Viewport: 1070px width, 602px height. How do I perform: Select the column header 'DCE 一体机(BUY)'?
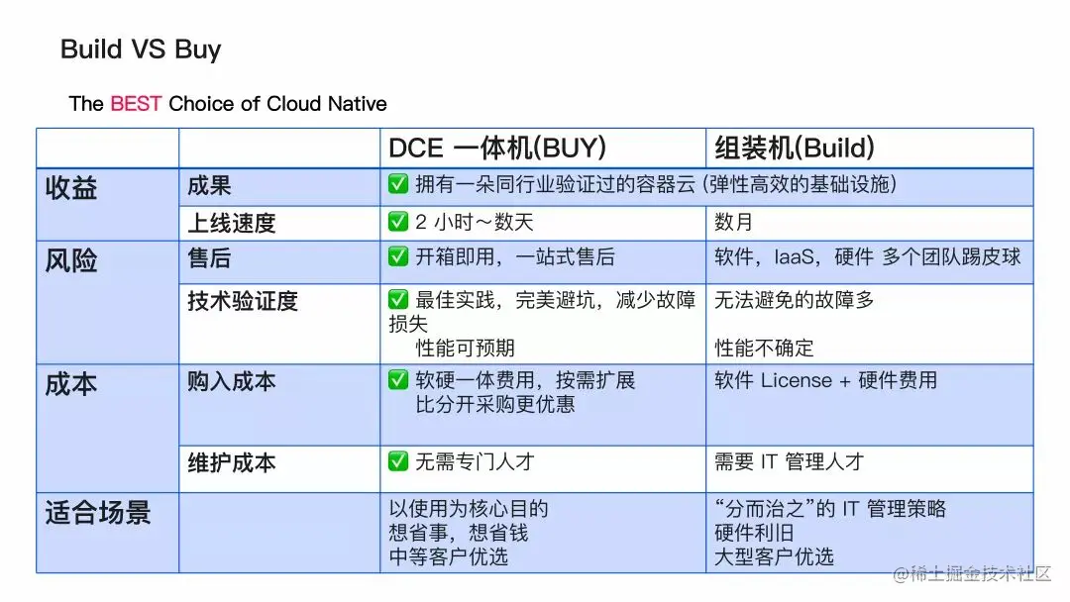pyautogui.click(x=497, y=148)
